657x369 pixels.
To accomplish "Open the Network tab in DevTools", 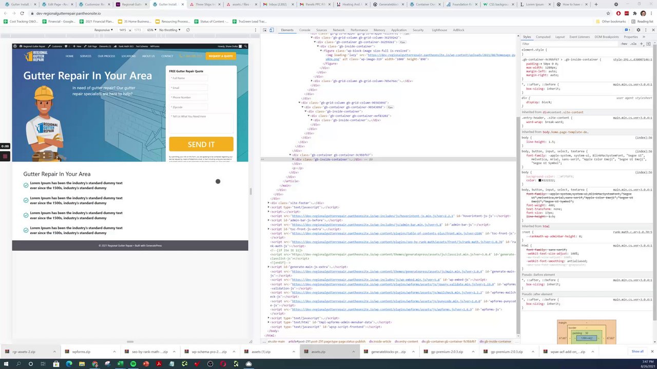I will pyautogui.click(x=339, y=30).
